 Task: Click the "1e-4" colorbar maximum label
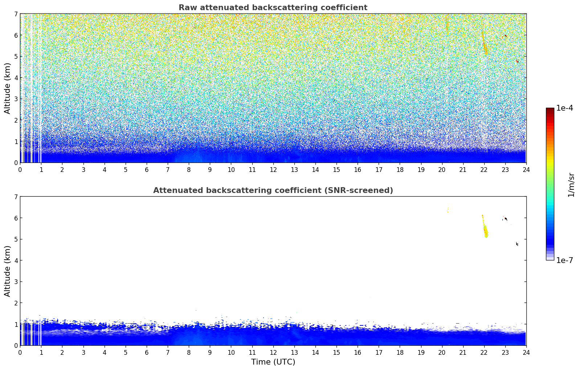point(564,108)
